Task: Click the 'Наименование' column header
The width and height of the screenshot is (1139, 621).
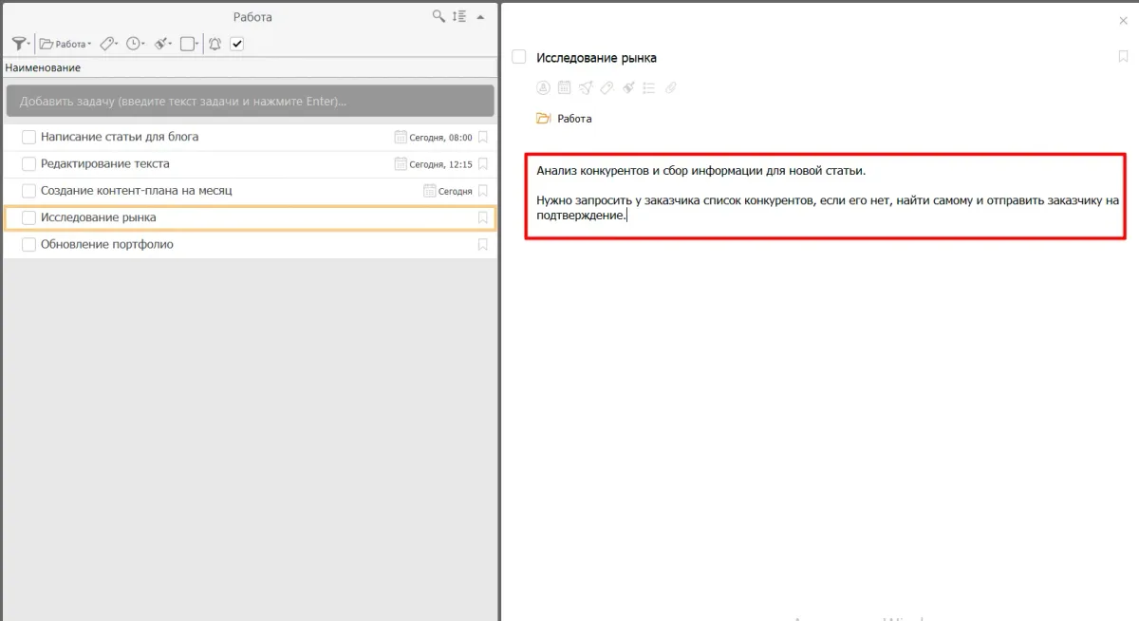Action: tap(43, 67)
